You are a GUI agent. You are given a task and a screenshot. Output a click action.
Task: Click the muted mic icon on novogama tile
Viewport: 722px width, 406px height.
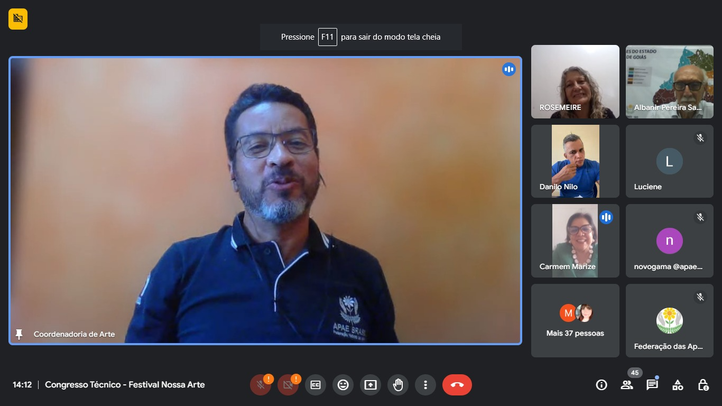(x=700, y=217)
